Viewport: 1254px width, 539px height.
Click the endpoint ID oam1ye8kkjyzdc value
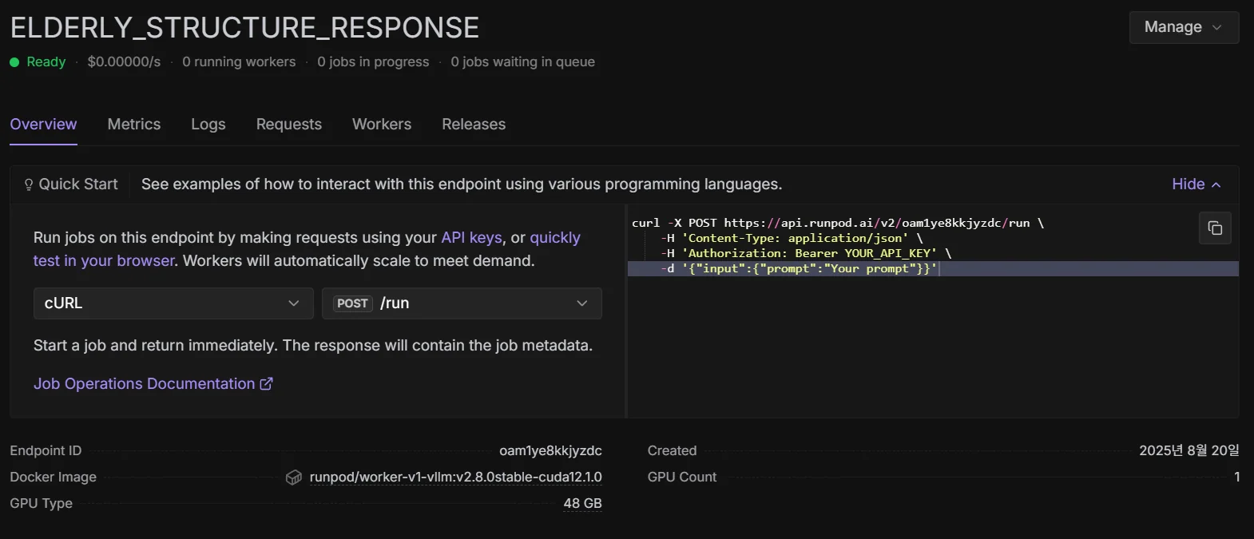550,451
